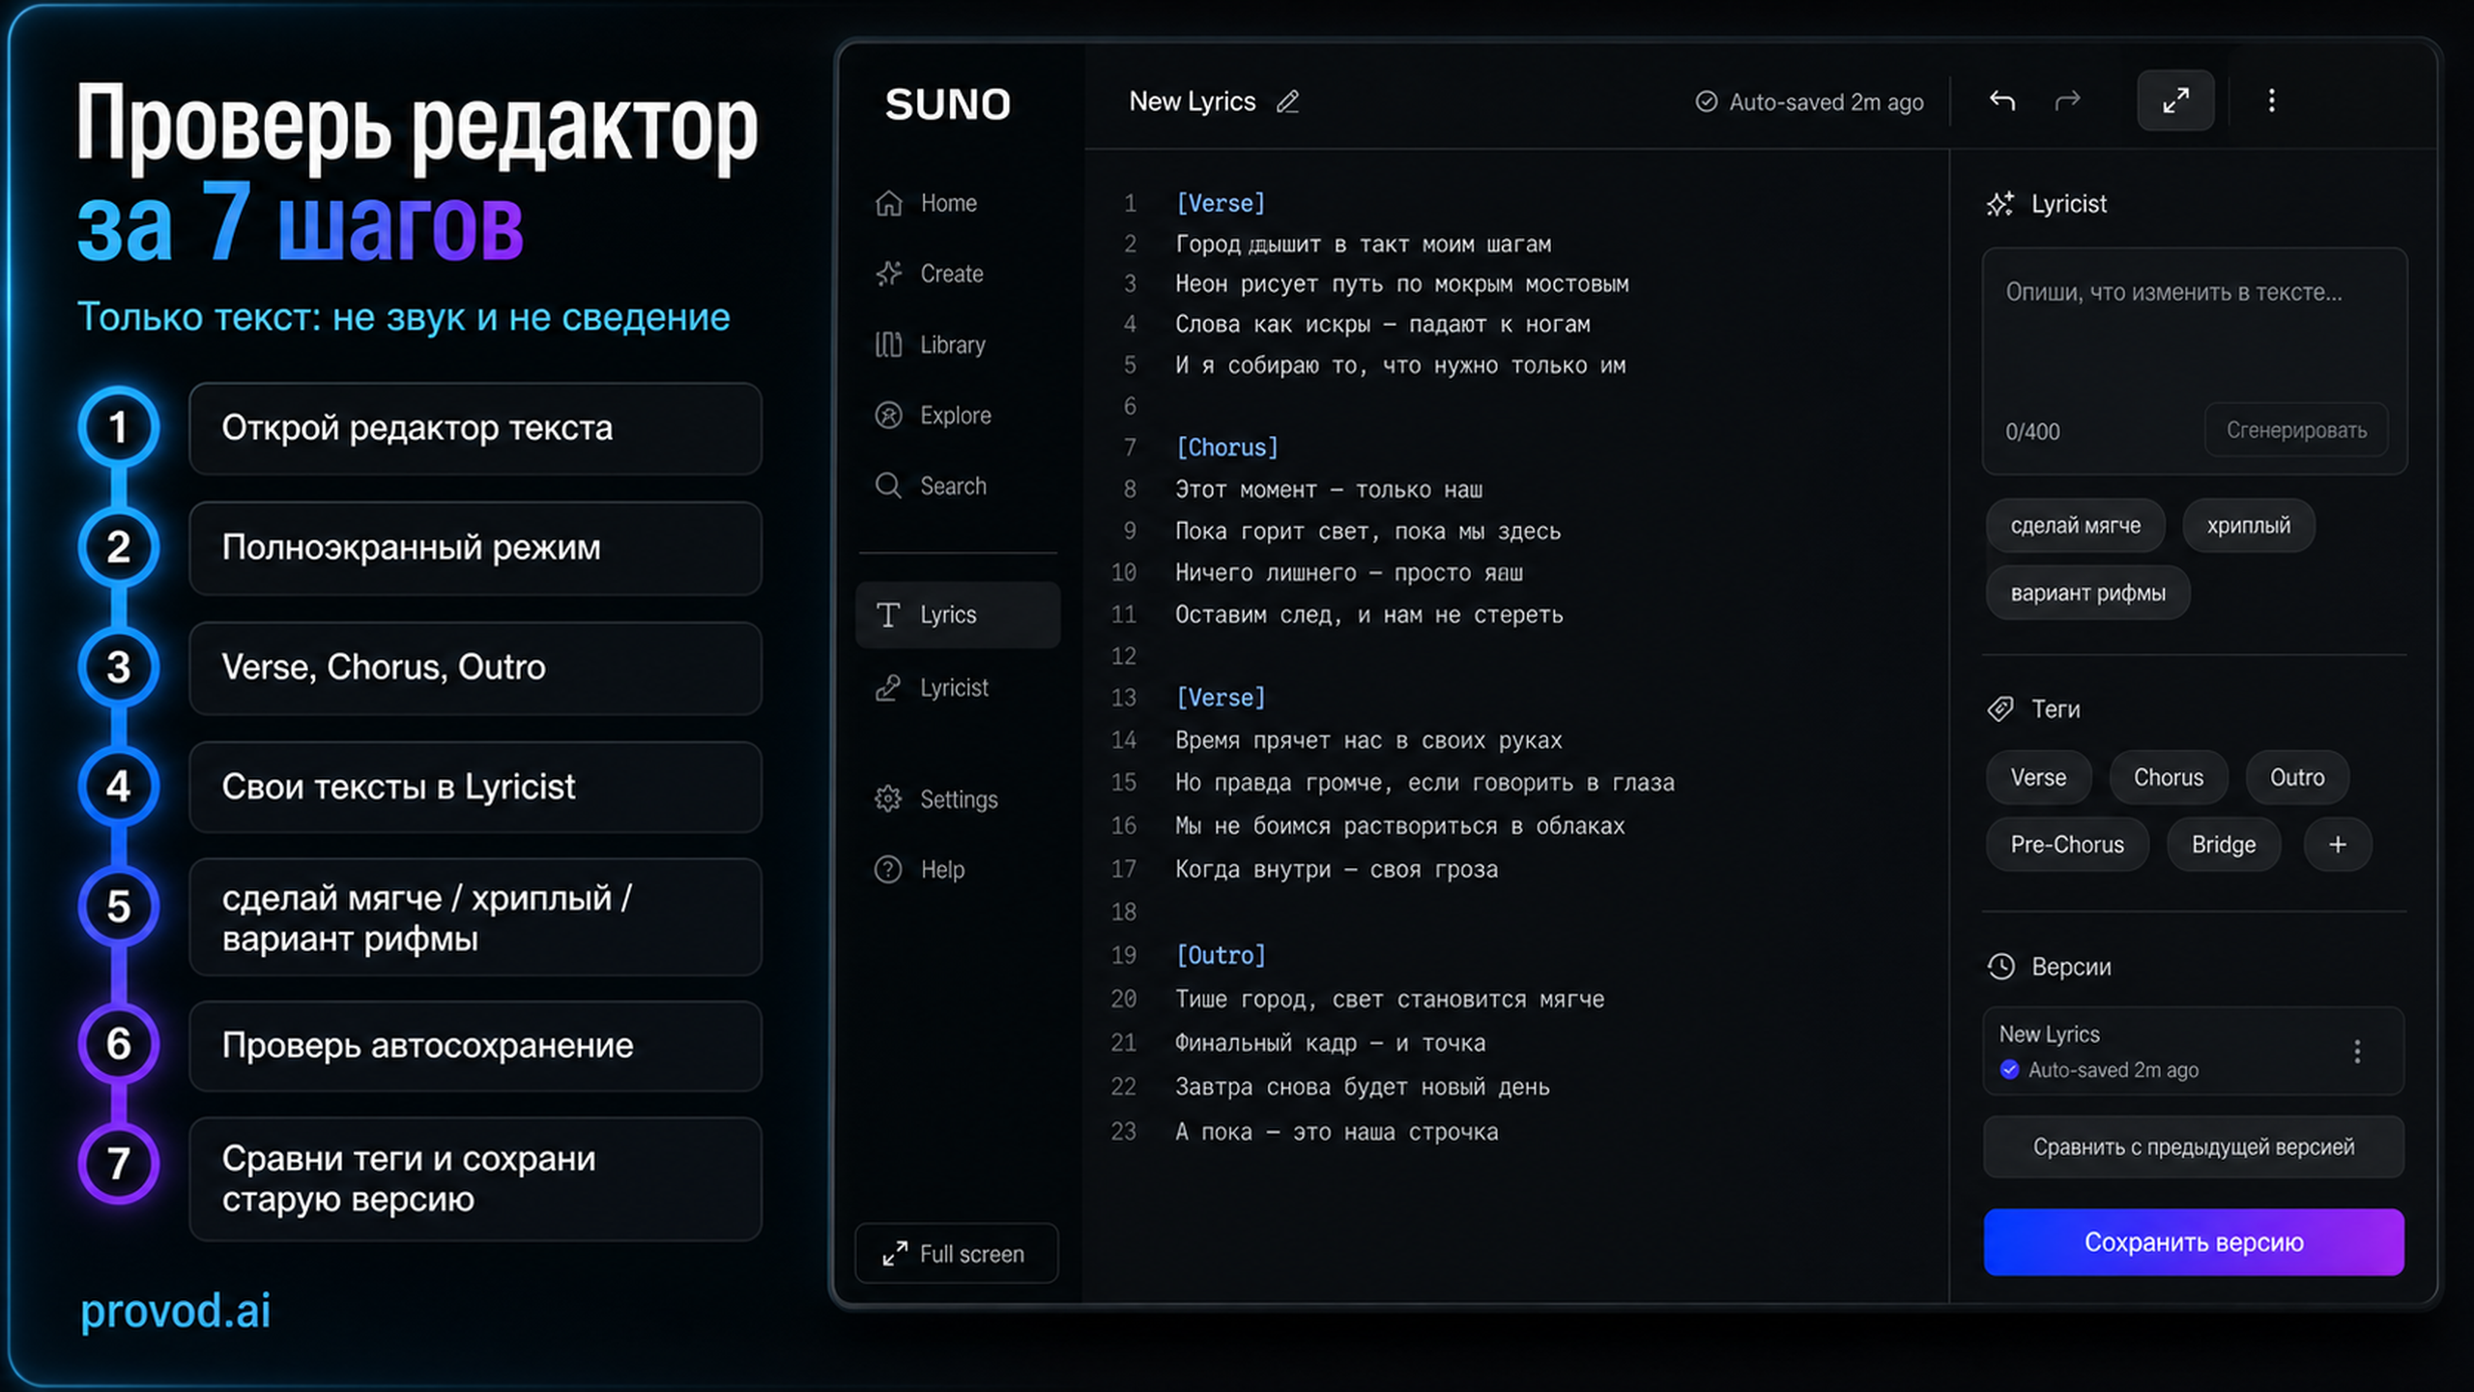Click the [Verse] tag on line 1
This screenshot has height=1392, width=2474.
pyautogui.click(x=1221, y=204)
